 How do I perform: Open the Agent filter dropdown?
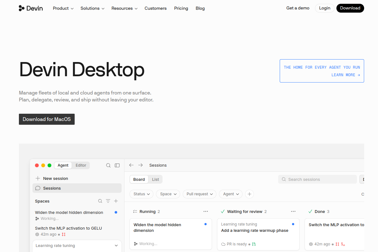(231, 194)
